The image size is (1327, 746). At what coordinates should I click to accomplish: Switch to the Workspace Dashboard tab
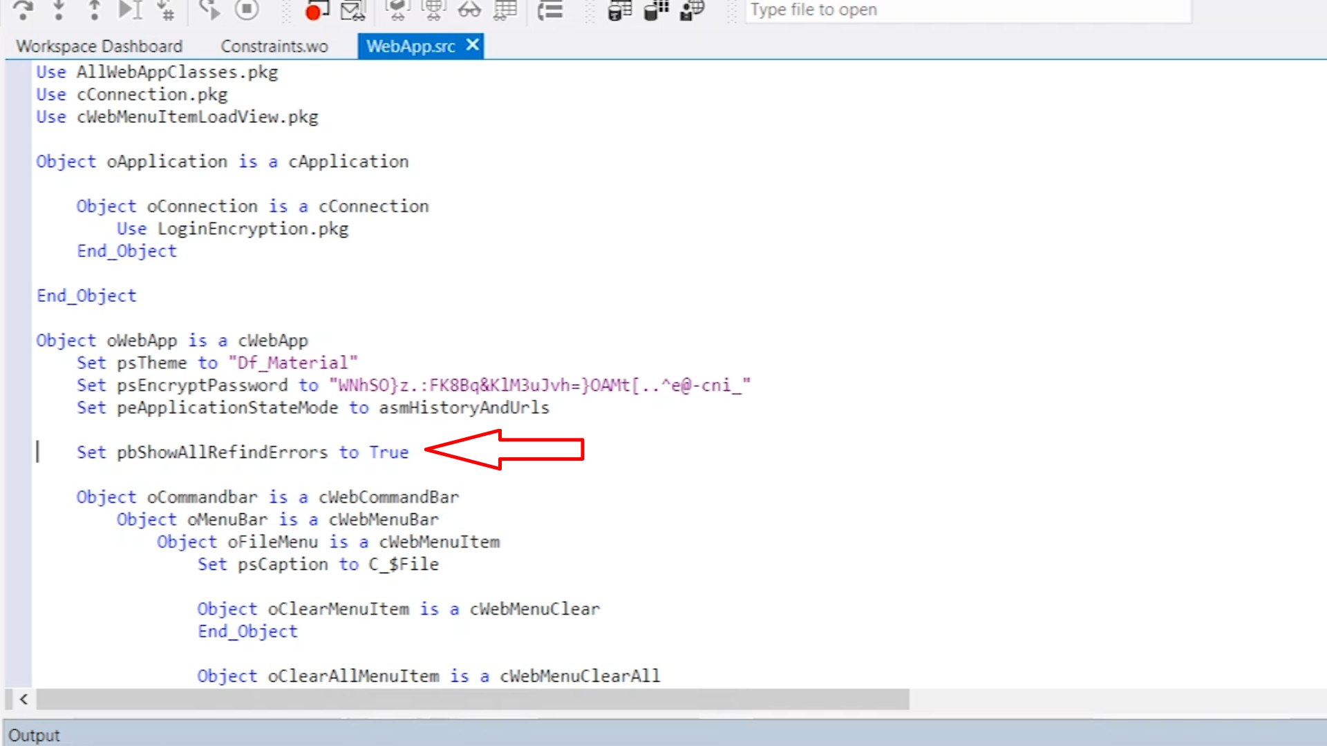100,46
